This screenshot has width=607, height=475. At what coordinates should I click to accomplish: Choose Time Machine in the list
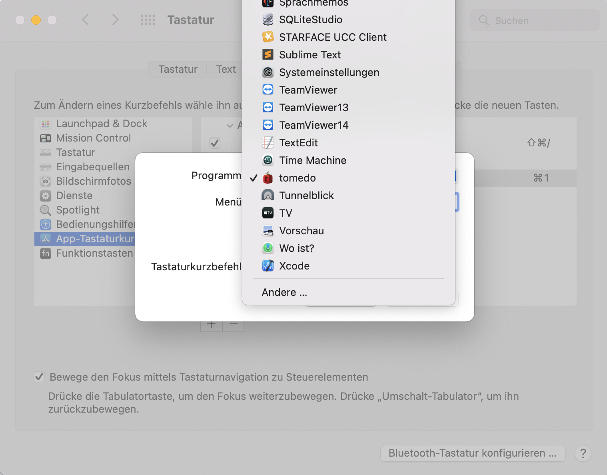click(348, 160)
